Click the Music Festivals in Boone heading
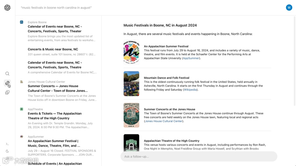This screenshot has width=296, height=166. click(x=160, y=25)
